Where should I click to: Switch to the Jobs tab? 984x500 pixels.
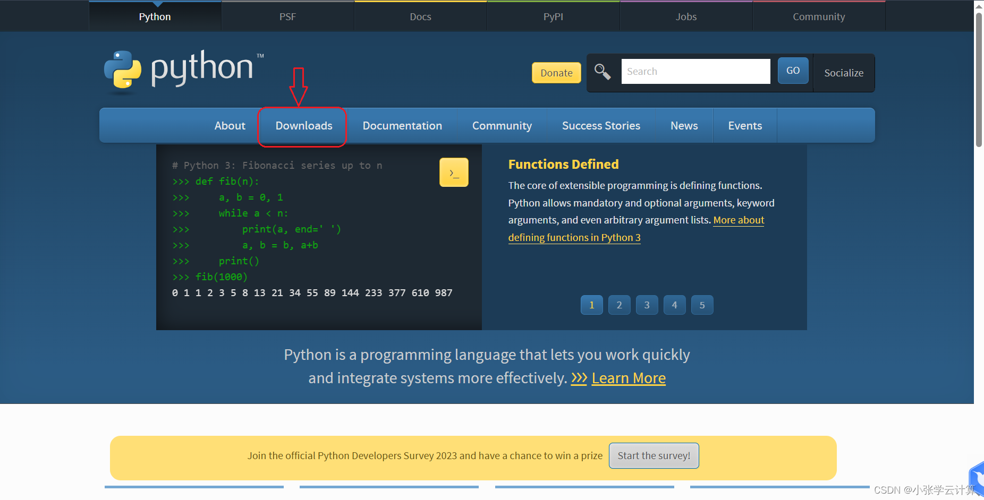[x=686, y=16]
